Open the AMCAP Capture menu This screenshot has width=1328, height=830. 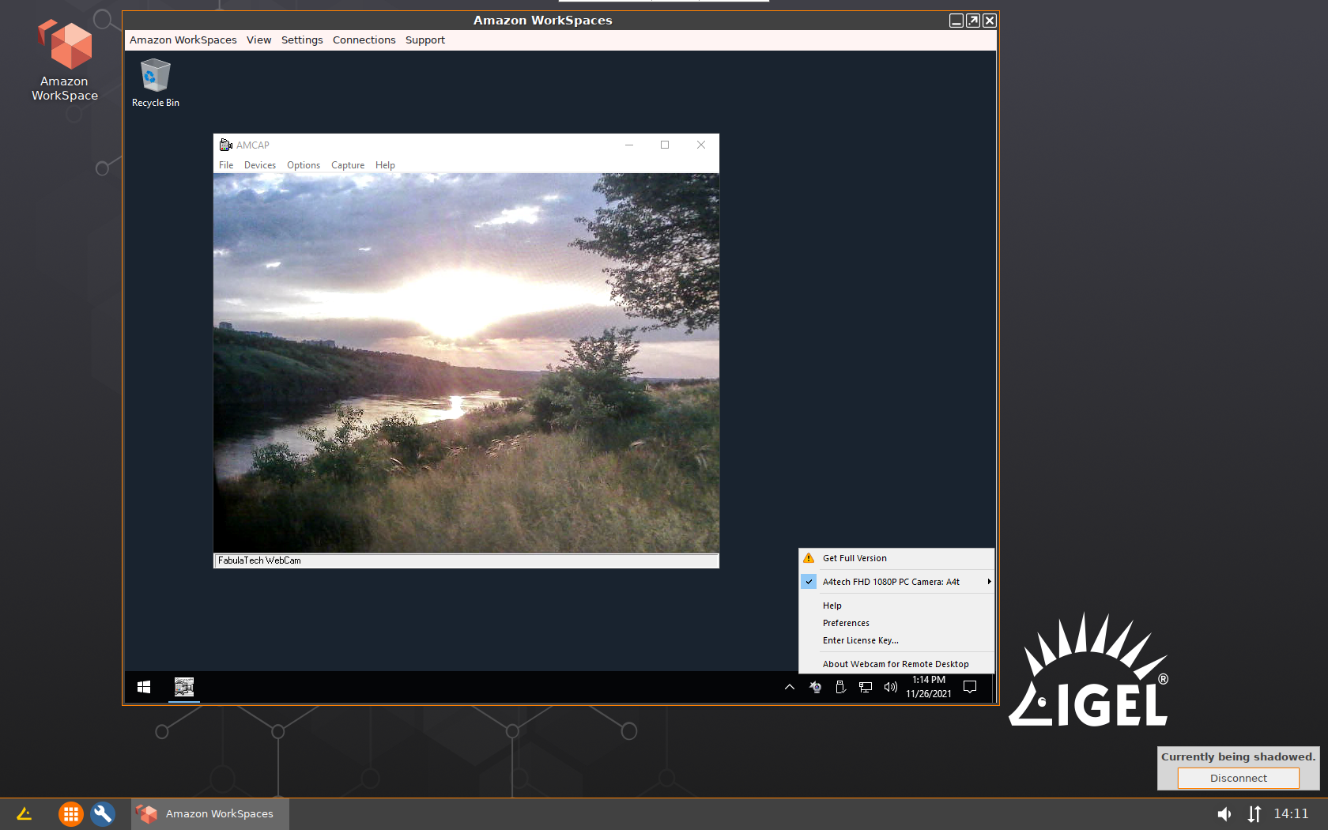[x=348, y=165]
